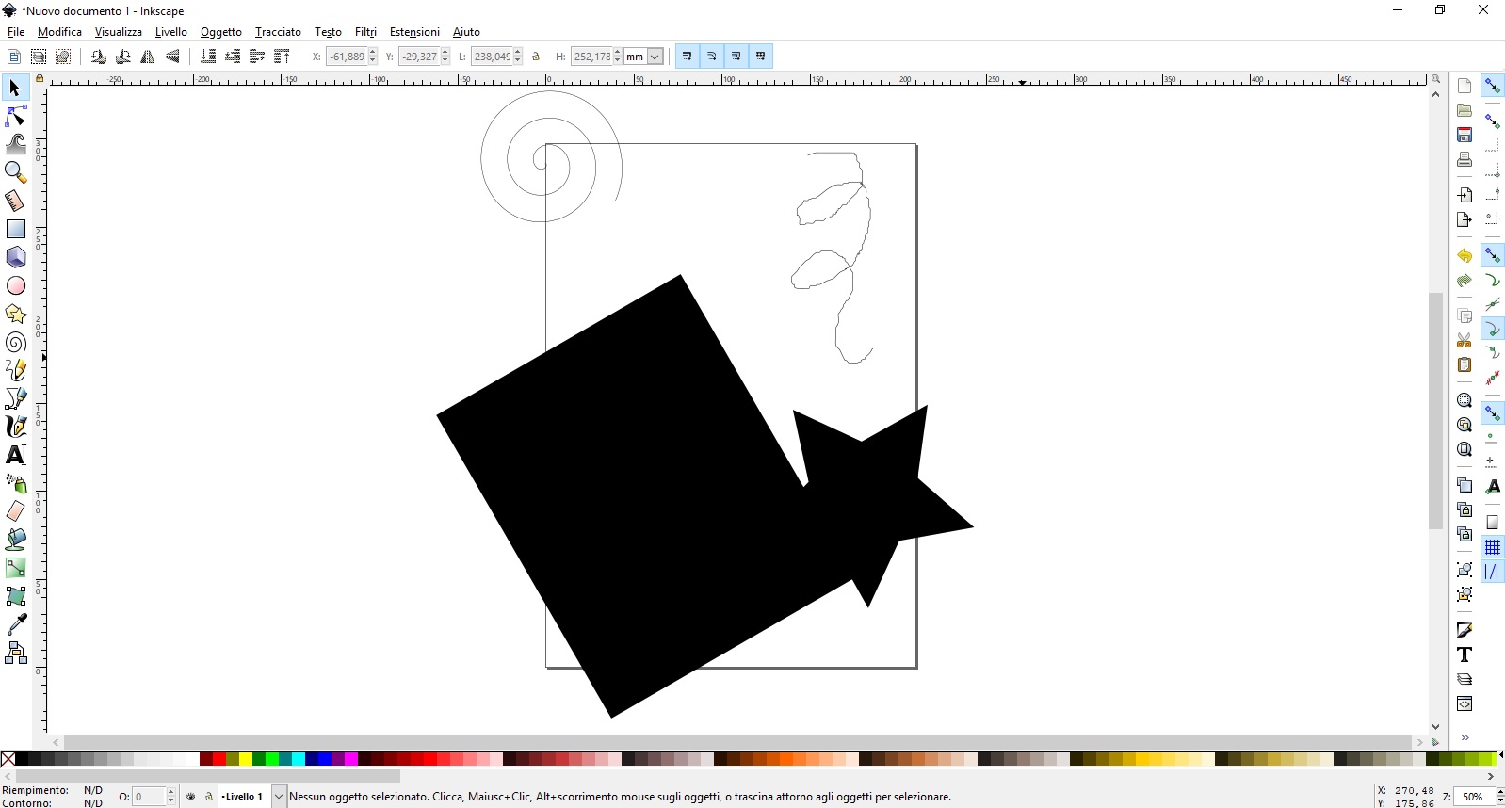Open the Oggetto menu
1505x808 pixels.
pos(221,32)
